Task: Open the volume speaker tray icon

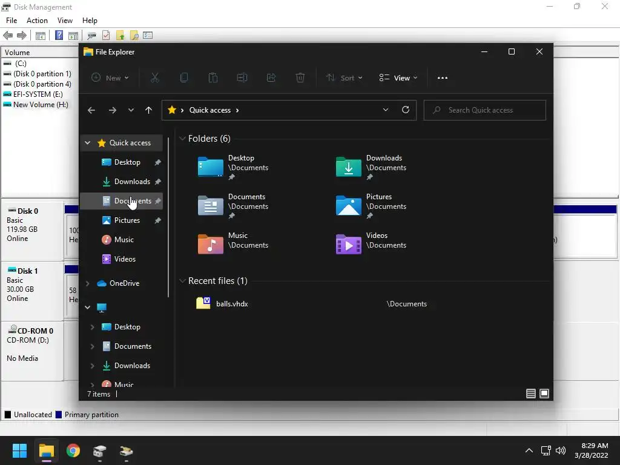Action: (560, 450)
